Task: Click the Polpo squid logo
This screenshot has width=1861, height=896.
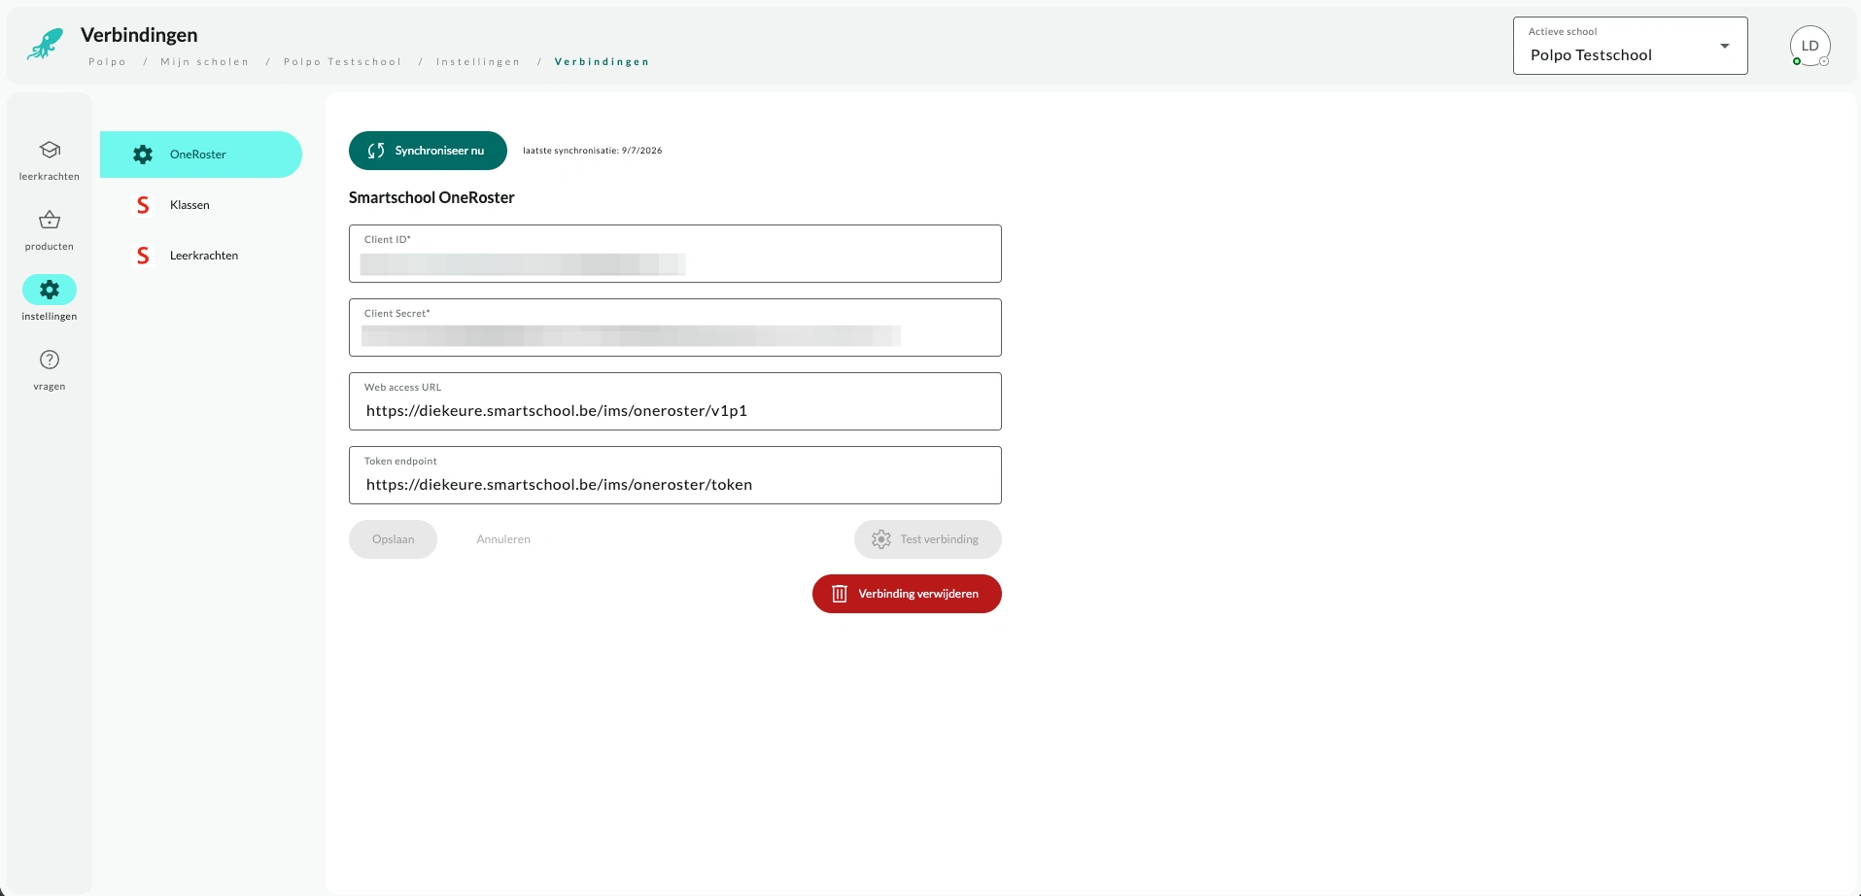Action: point(45,44)
